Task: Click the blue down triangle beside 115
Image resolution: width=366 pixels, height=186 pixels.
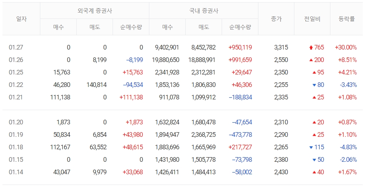Action: coord(311,148)
